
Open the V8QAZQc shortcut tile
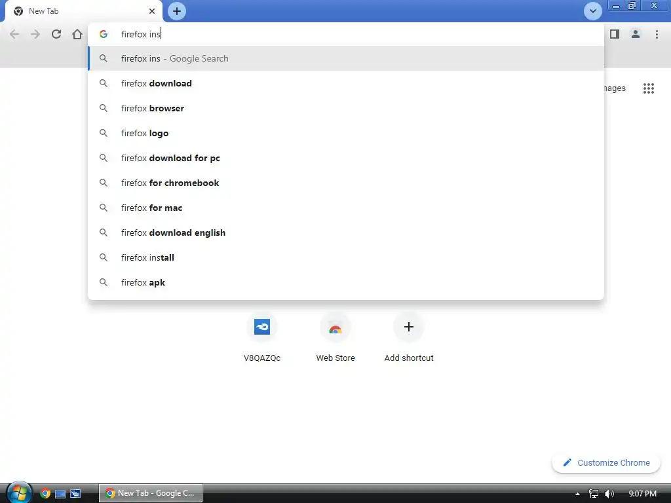262,338
